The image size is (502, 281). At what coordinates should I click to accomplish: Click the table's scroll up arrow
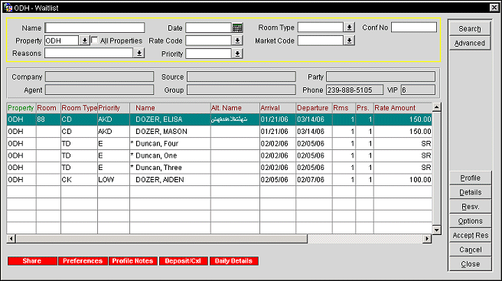click(x=437, y=107)
